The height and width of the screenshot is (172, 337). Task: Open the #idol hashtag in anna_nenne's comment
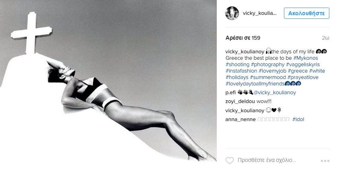click(x=298, y=119)
